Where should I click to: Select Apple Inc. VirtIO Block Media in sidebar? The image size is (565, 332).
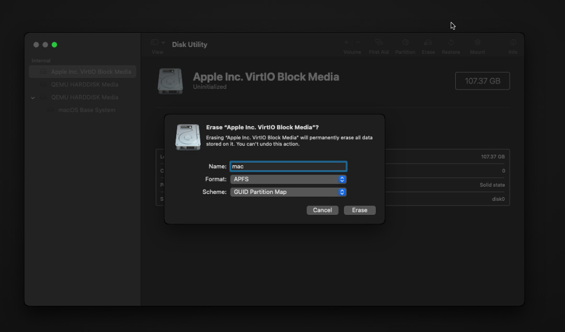(83, 72)
